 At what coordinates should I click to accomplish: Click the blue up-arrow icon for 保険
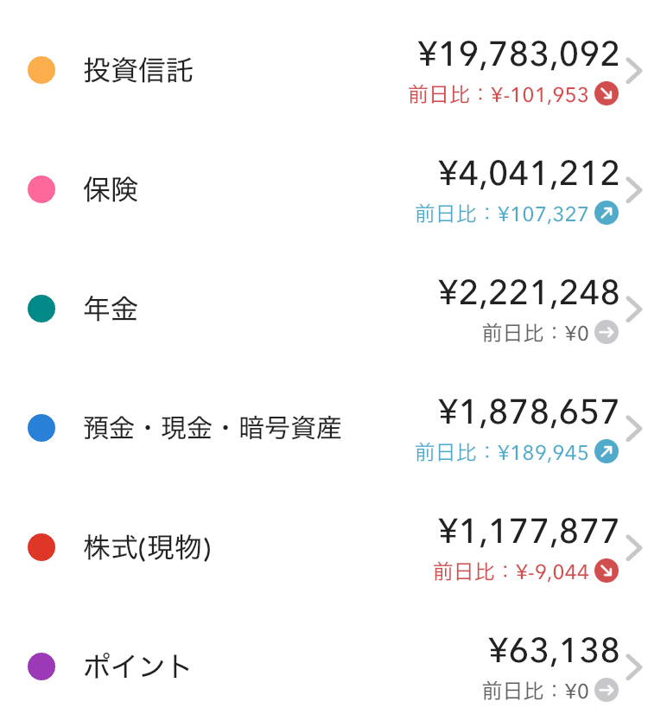tap(607, 214)
